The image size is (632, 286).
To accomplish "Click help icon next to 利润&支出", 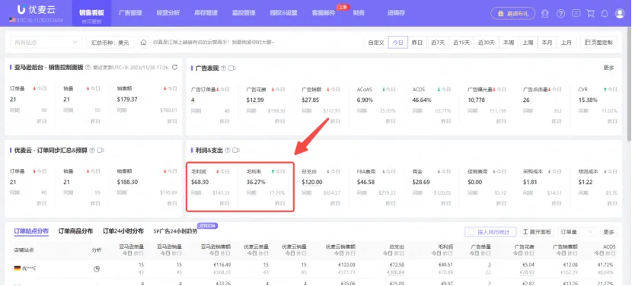I will coord(228,151).
